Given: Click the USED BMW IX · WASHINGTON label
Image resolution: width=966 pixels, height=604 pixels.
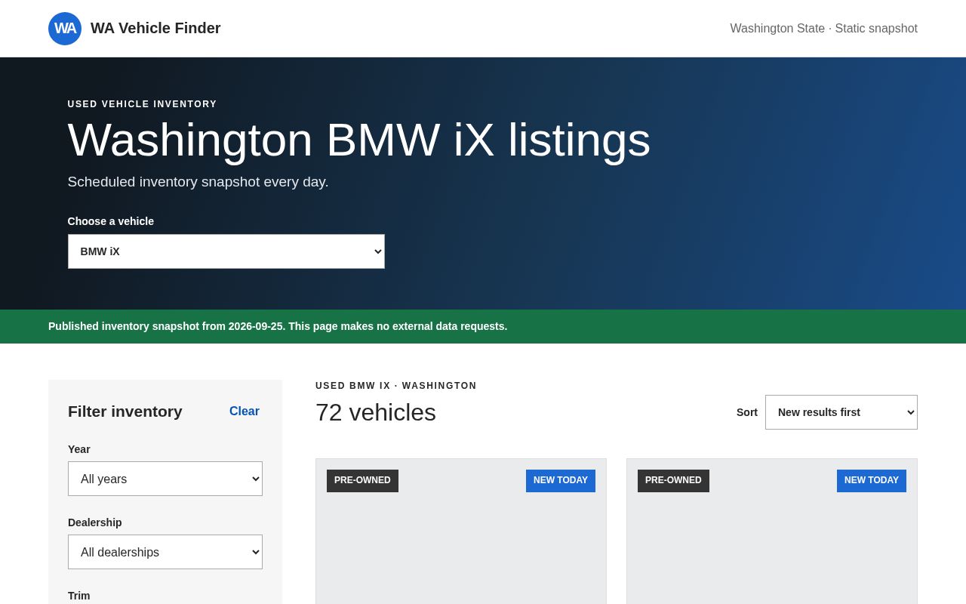Looking at the screenshot, I should pyautogui.click(x=396, y=386).
